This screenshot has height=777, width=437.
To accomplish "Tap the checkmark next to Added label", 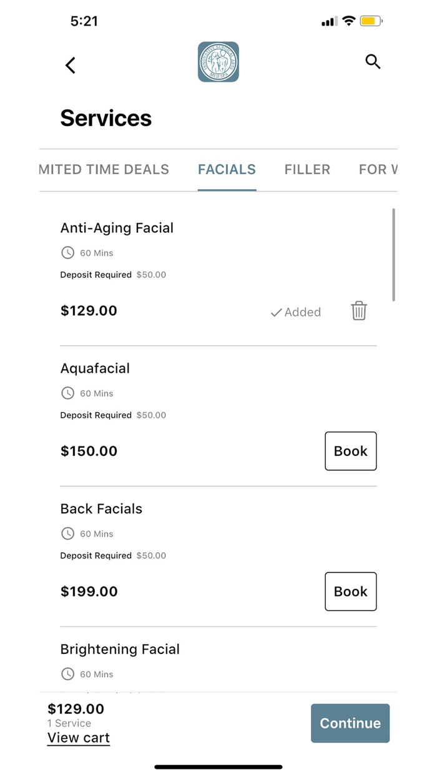I will tap(275, 312).
